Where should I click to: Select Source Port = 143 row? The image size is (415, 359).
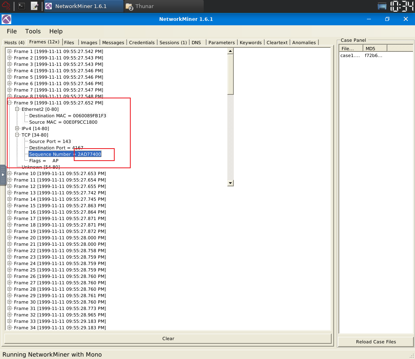click(x=50, y=141)
